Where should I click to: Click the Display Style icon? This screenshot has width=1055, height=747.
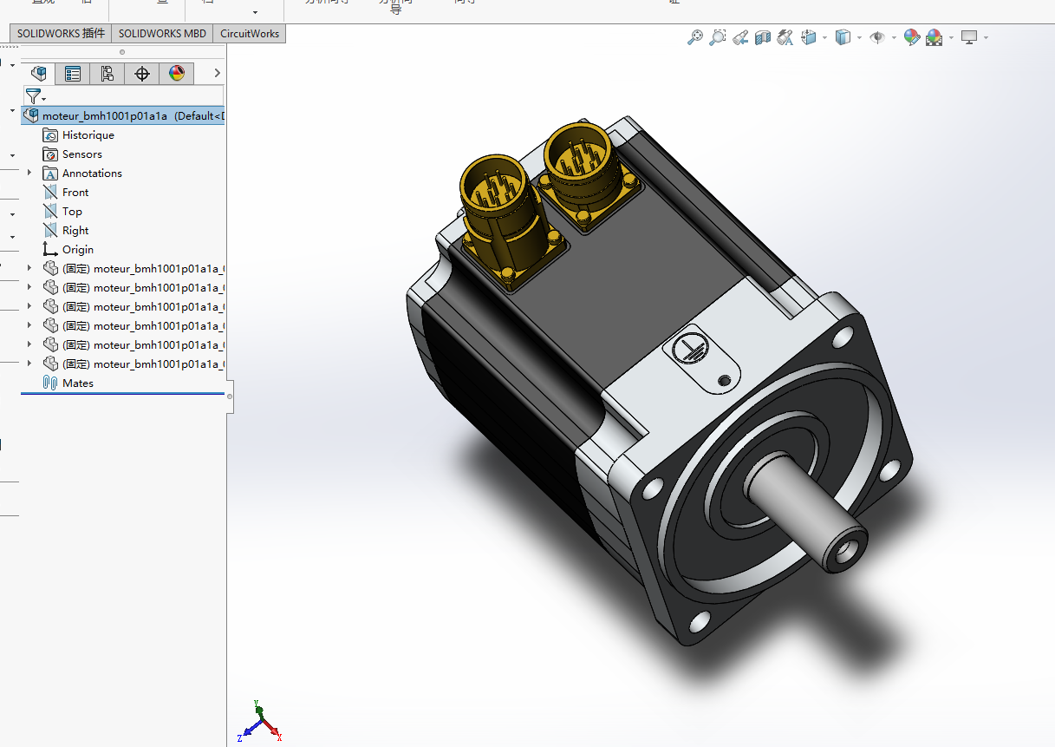click(843, 37)
